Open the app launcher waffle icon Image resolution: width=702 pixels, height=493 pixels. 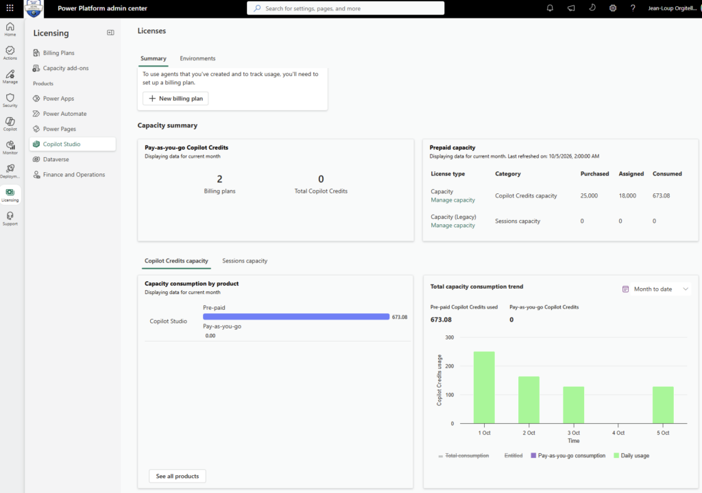(10, 8)
